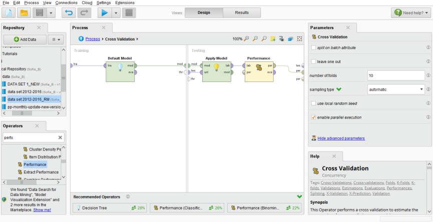Click the number of folds input field
The width and height of the screenshot is (433, 222).
point(396,75)
